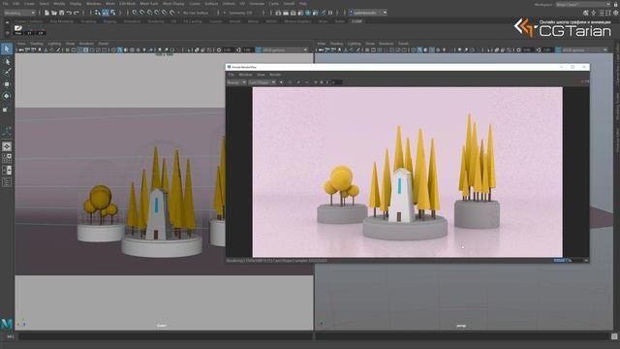Create a new scene from status line

[46, 13]
